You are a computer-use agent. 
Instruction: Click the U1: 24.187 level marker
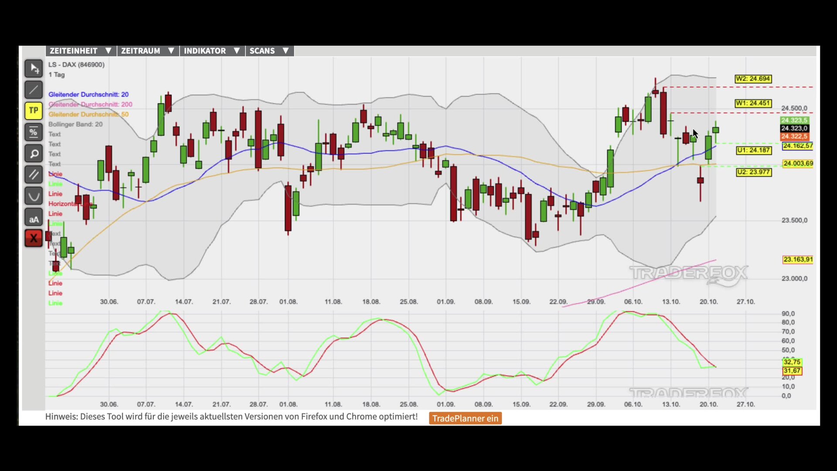(x=754, y=150)
